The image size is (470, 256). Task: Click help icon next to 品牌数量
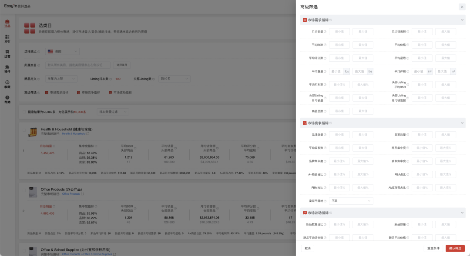click(325, 135)
